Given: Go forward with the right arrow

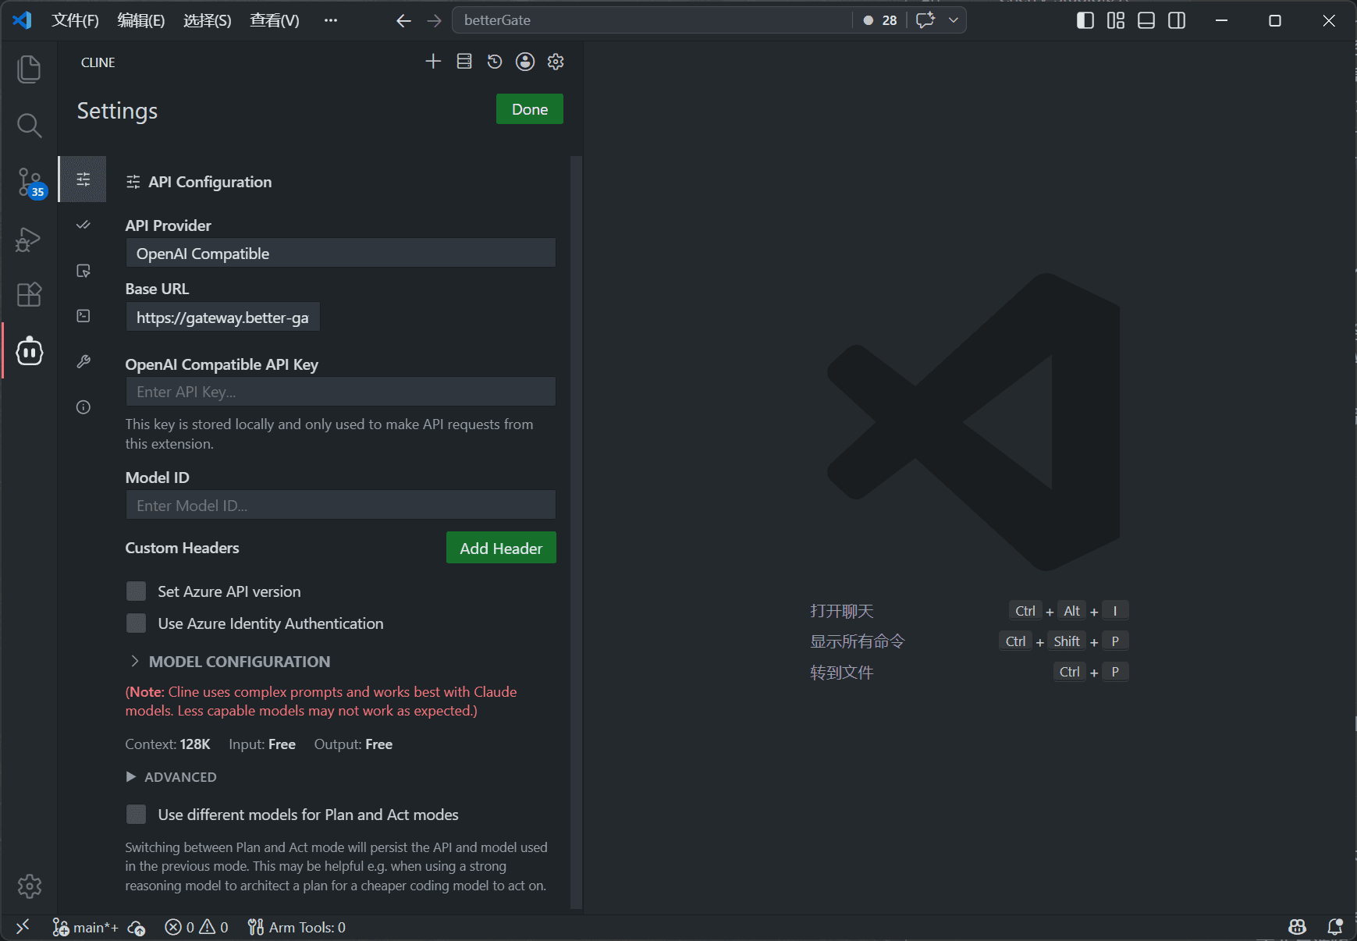Looking at the screenshot, I should [x=435, y=21].
